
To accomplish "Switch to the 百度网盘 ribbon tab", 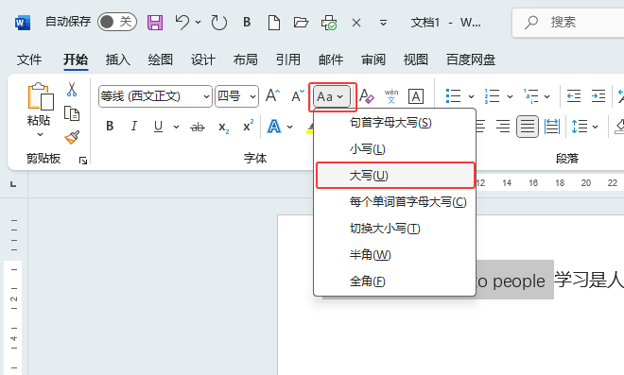I will [471, 60].
